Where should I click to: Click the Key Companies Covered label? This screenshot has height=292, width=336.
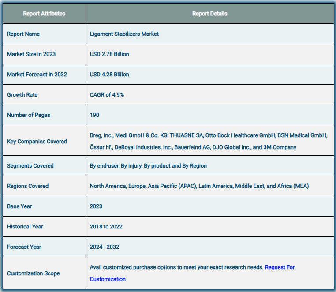coord(37,142)
